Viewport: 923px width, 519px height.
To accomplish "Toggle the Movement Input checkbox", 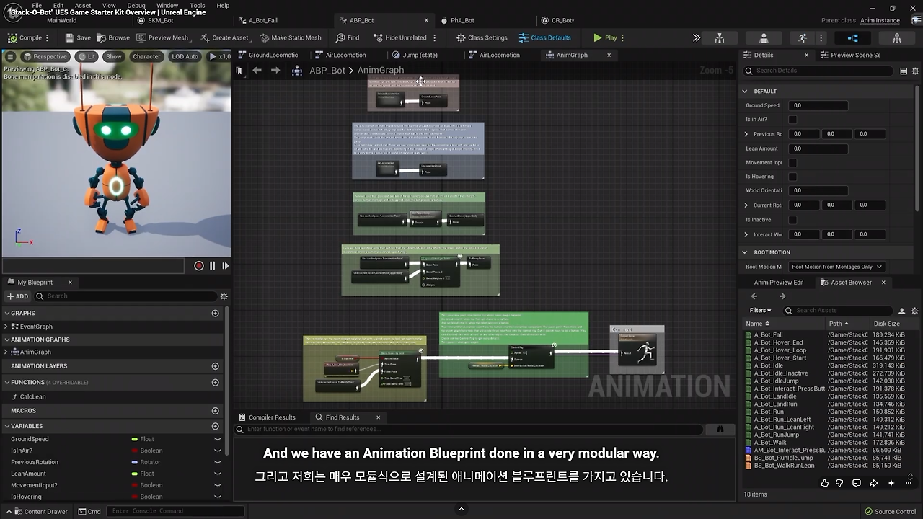I will point(792,163).
